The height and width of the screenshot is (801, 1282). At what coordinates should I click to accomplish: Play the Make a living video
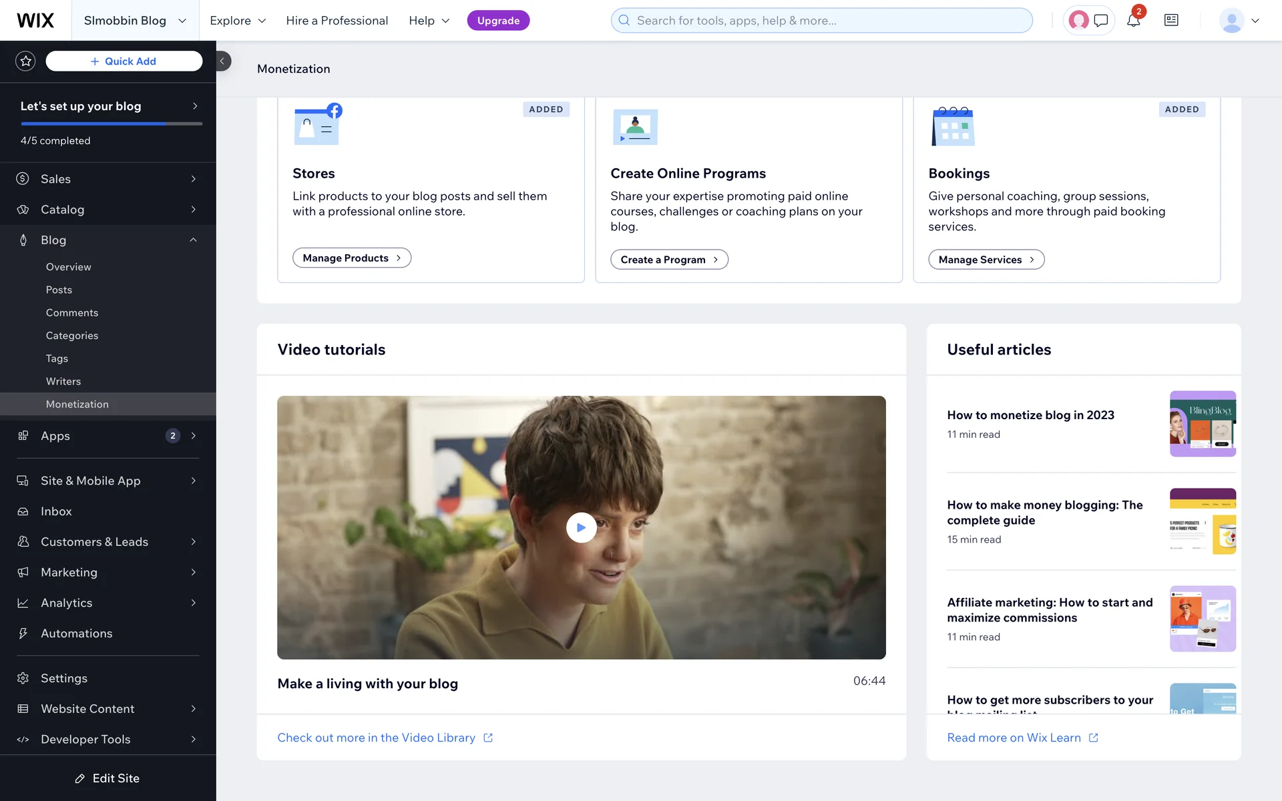tap(581, 527)
